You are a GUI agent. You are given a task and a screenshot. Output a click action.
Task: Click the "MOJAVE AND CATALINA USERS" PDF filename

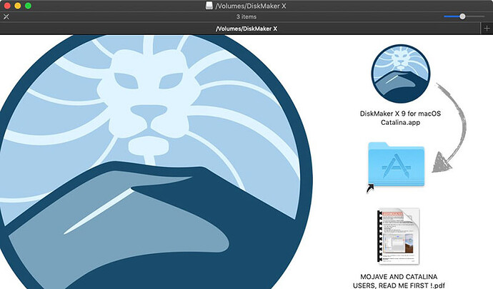coord(399,280)
